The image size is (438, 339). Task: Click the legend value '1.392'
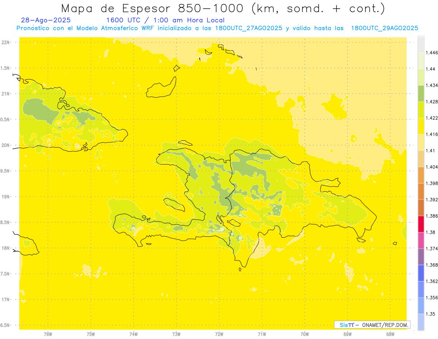(x=432, y=200)
